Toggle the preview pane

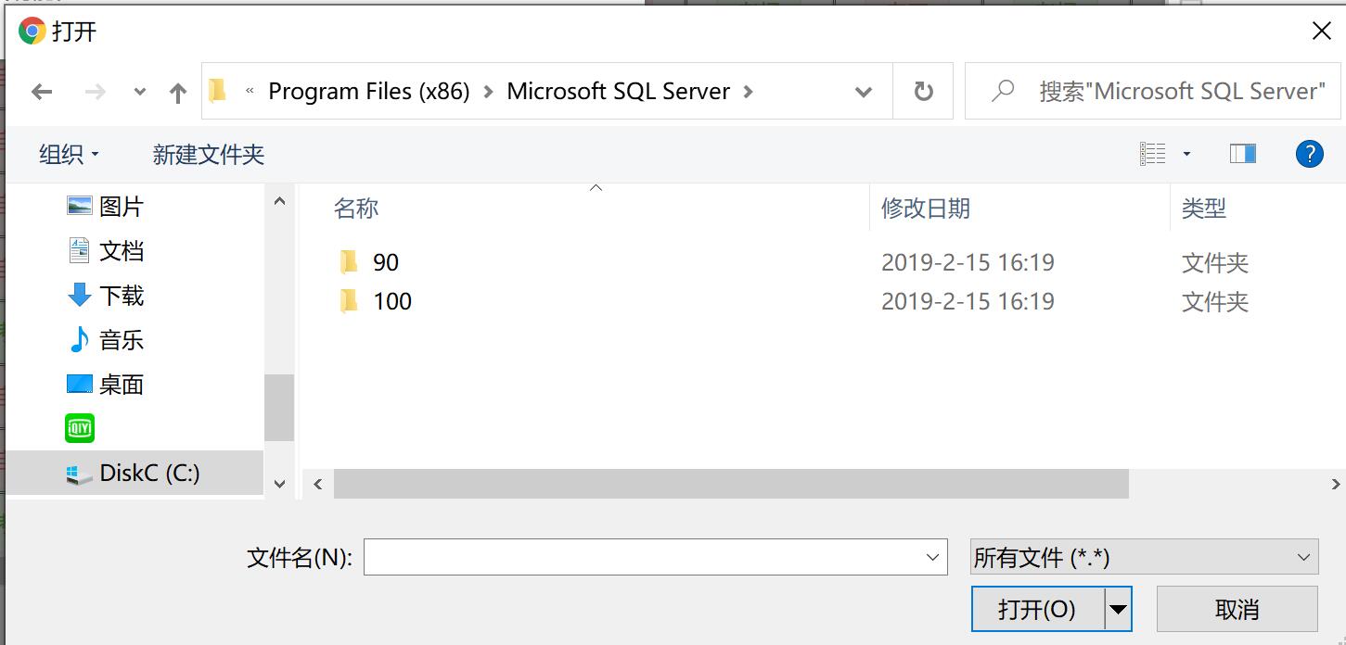tap(1243, 154)
